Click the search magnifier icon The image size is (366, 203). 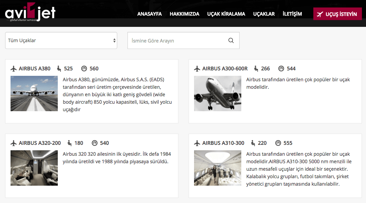point(231,40)
